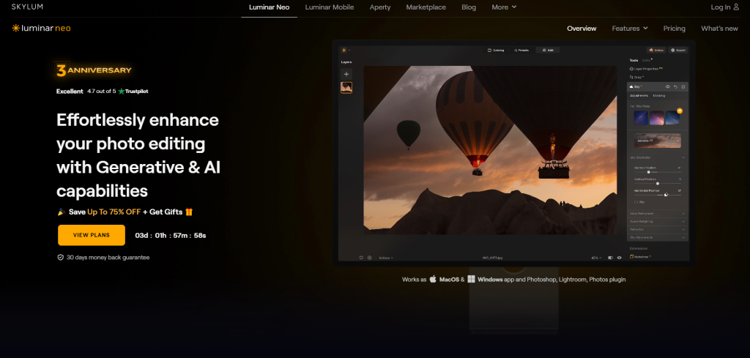Switch to Catalog tab in app preview
The width and height of the screenshot is (750, 358).
(496, 50)
